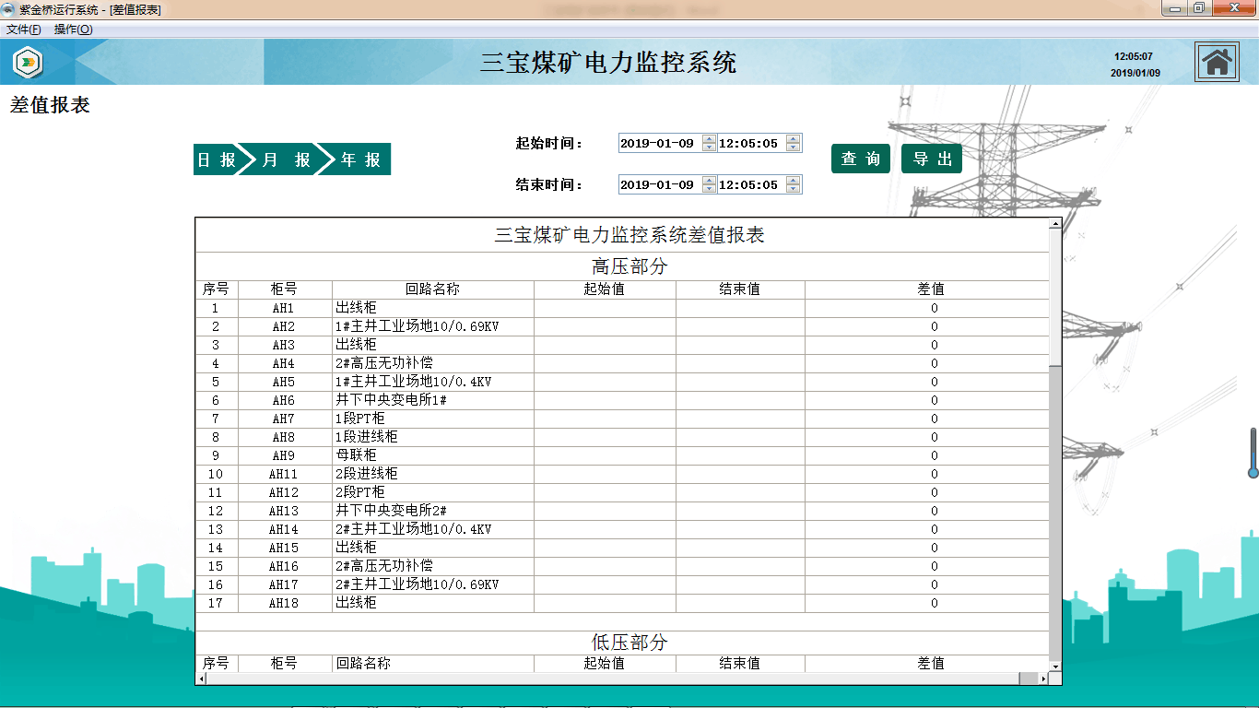Increase the 结束时间 date with up arrow
The height and width of the screenshot is (708, 1259).
tap(709, 181)
